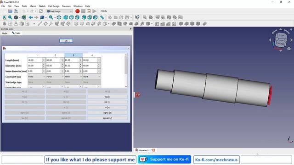Click Length stepper arrows for segment 4

(x=99, y=60)
